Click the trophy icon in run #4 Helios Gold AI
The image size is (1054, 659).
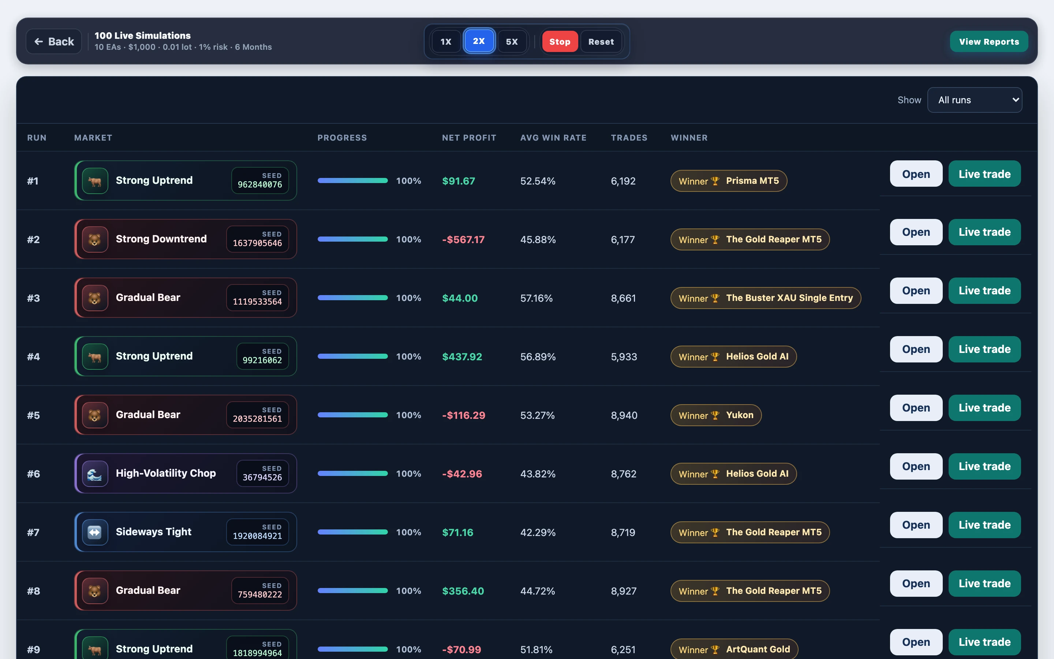pos(715,357)
